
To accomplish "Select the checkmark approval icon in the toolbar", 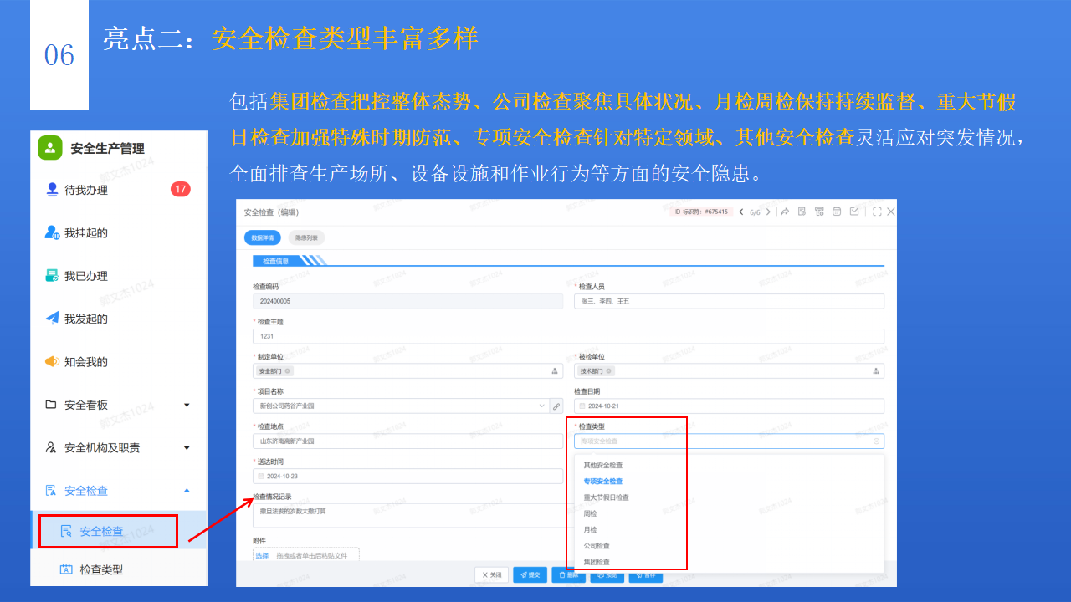I will [855, 212].
